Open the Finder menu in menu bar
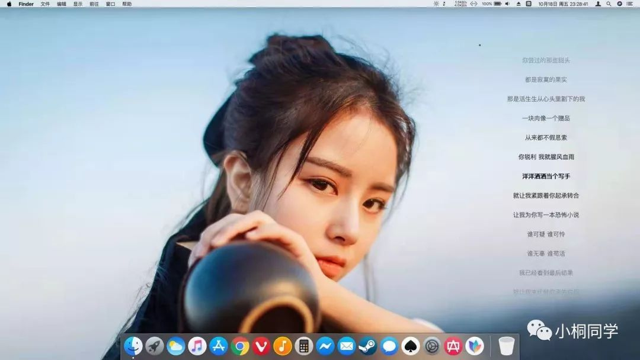Viewport: 640px width, 360px height. coord(26,4)
